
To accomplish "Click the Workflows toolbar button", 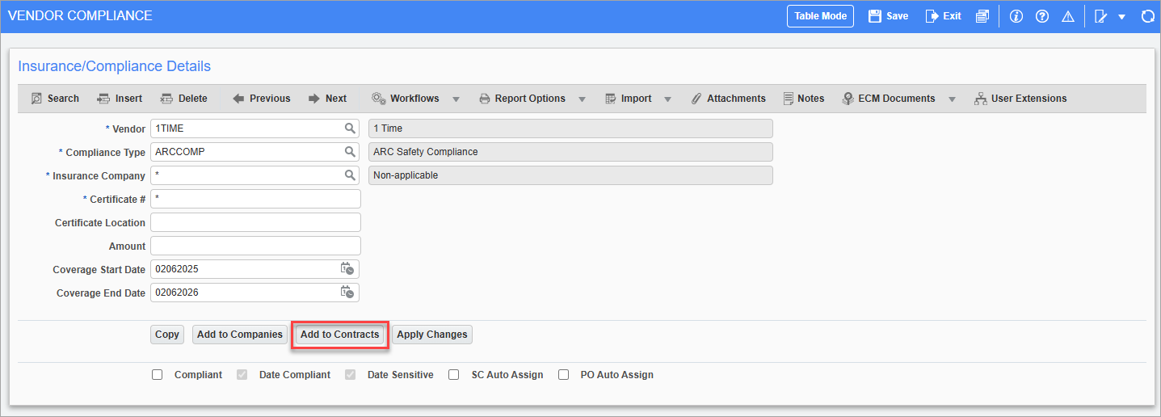I will 406,99.
